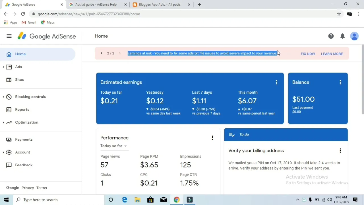This screenshot has height=205, width=364.
Task: Open the AdSense hamburger main menu
Action: tap(9, 36)
